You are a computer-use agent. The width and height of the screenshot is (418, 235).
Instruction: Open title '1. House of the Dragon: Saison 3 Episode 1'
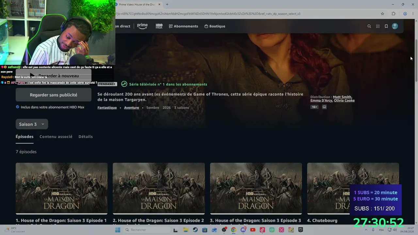point(61,221)
